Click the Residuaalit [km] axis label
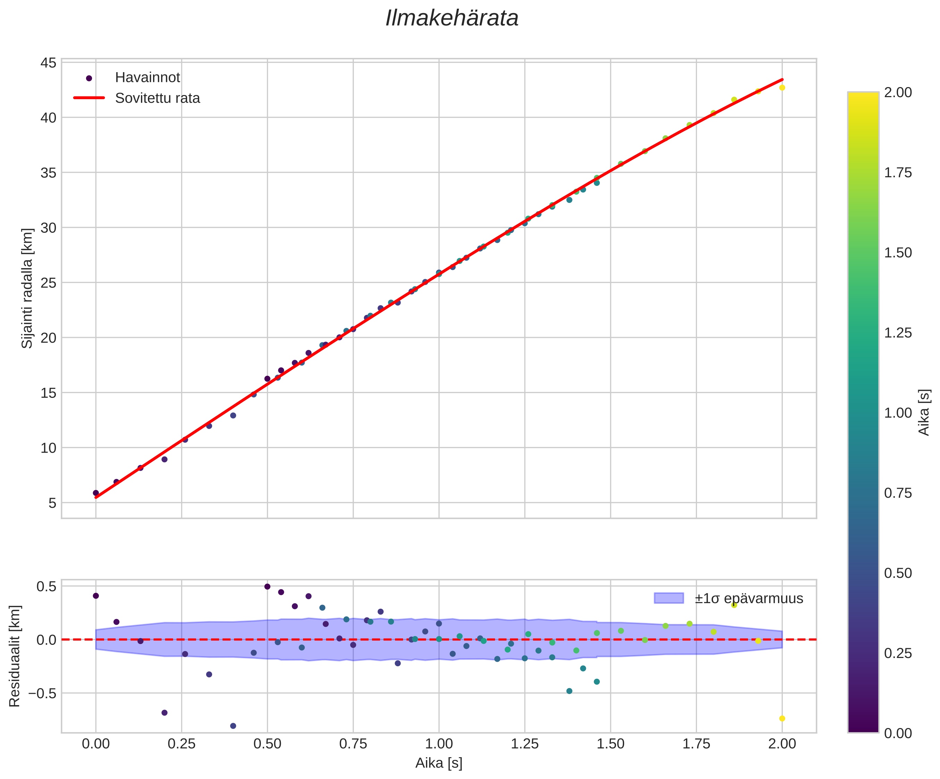This screenshot has height=779, width=940. 15,656
